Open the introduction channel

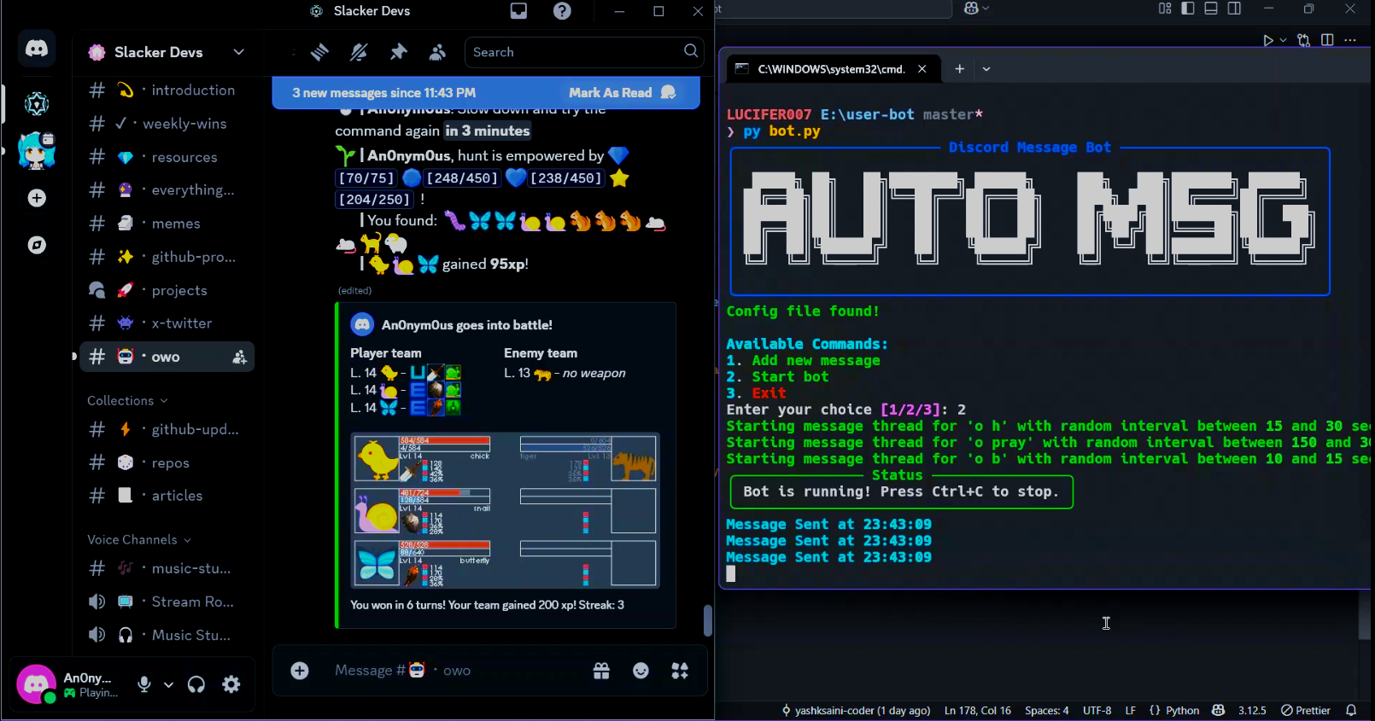coord(167,90)
